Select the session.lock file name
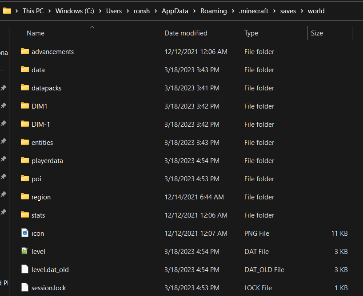This screenshot has width=363, height=296. tap(48, 288)
